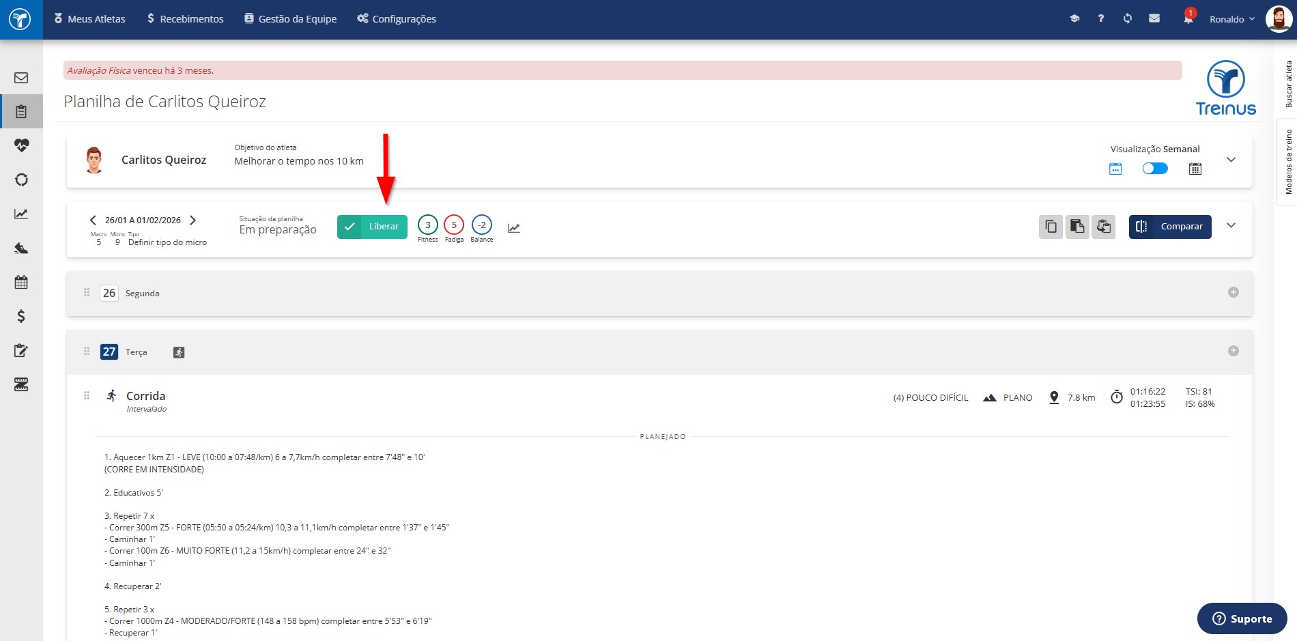Open Gestão da Equipe menu
Viewport: 1297px width, 641px height.
click(291, 19)
